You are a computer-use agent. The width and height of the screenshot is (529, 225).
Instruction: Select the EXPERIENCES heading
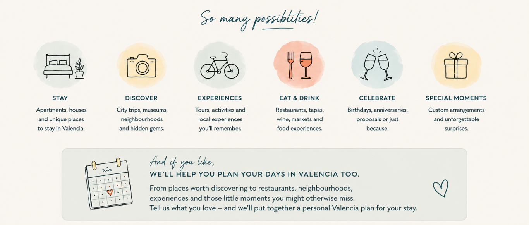[x=220, y=98]
